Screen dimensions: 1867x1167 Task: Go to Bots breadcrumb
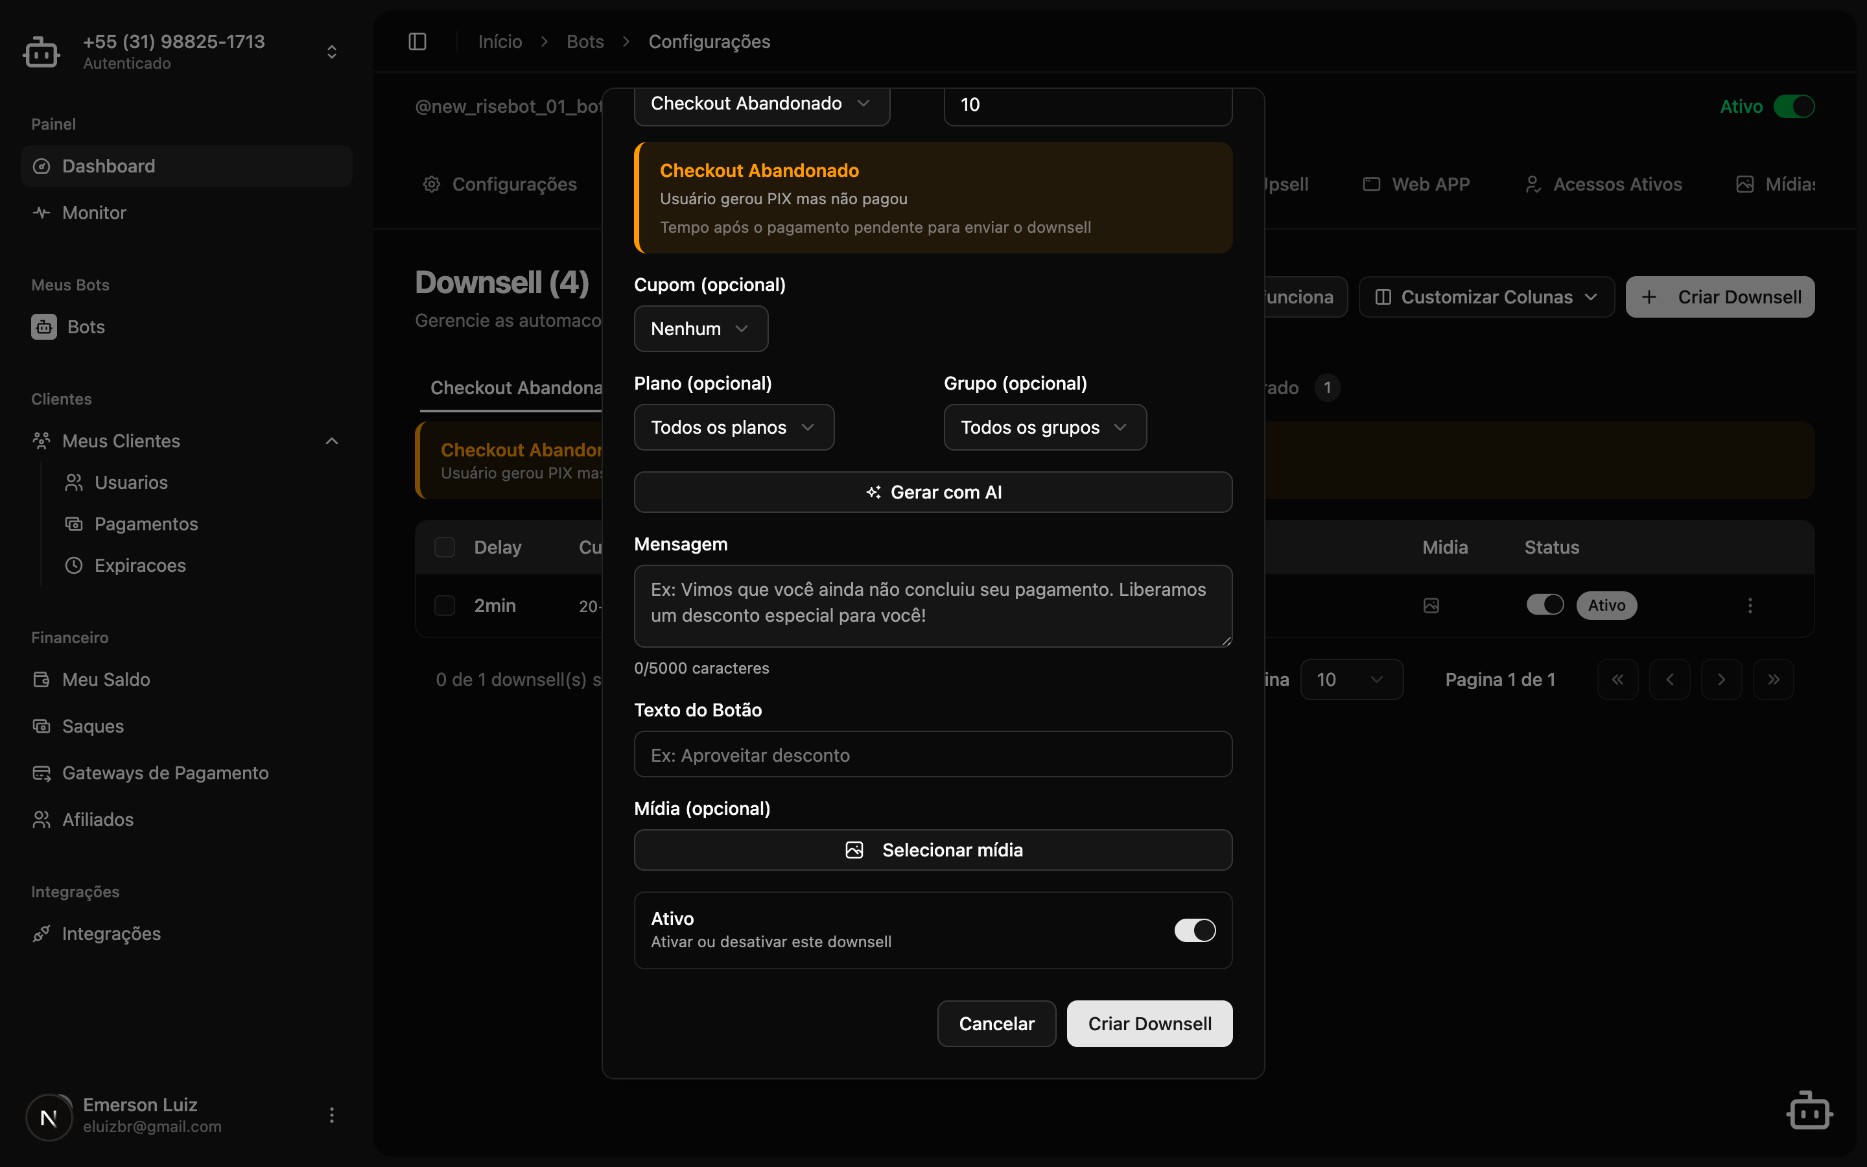[x=585, y=41]
